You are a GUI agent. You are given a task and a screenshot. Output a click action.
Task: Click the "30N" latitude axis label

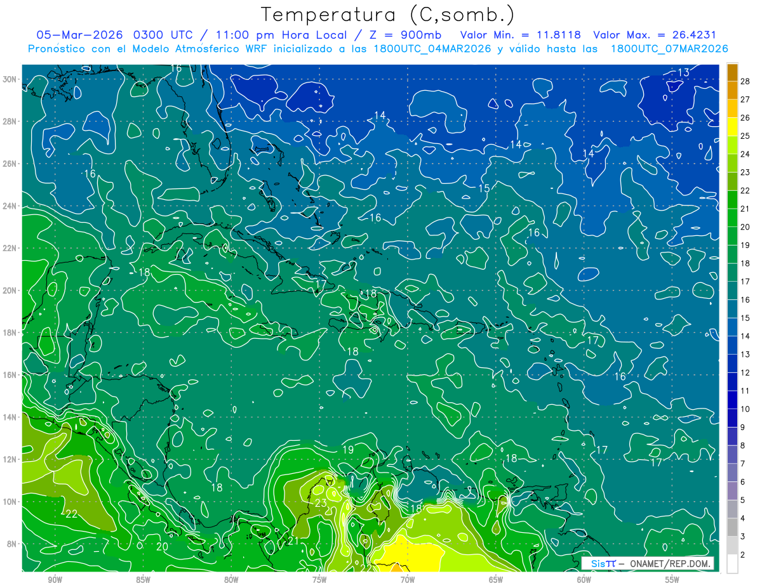pyautogui.click(x=10, y=79)
